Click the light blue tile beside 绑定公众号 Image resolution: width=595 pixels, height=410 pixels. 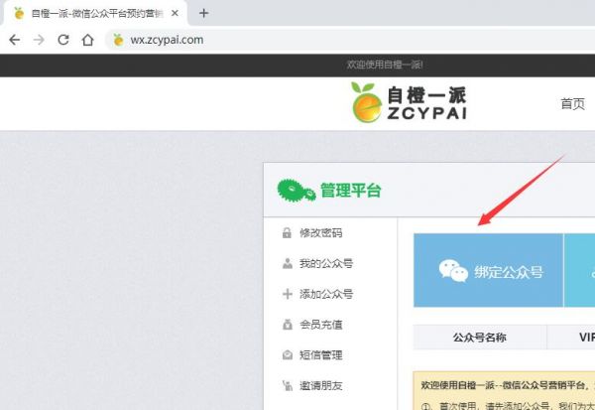pyautogui.click(x=579, y=271)
